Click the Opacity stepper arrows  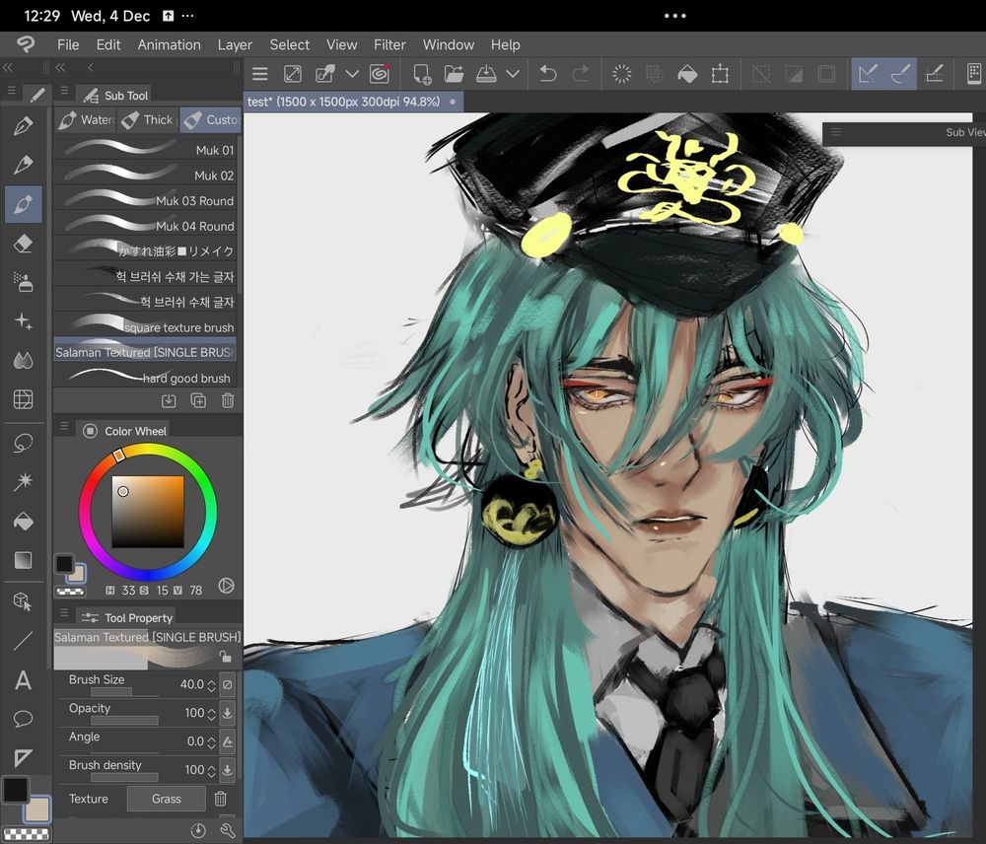pos(211,713)
